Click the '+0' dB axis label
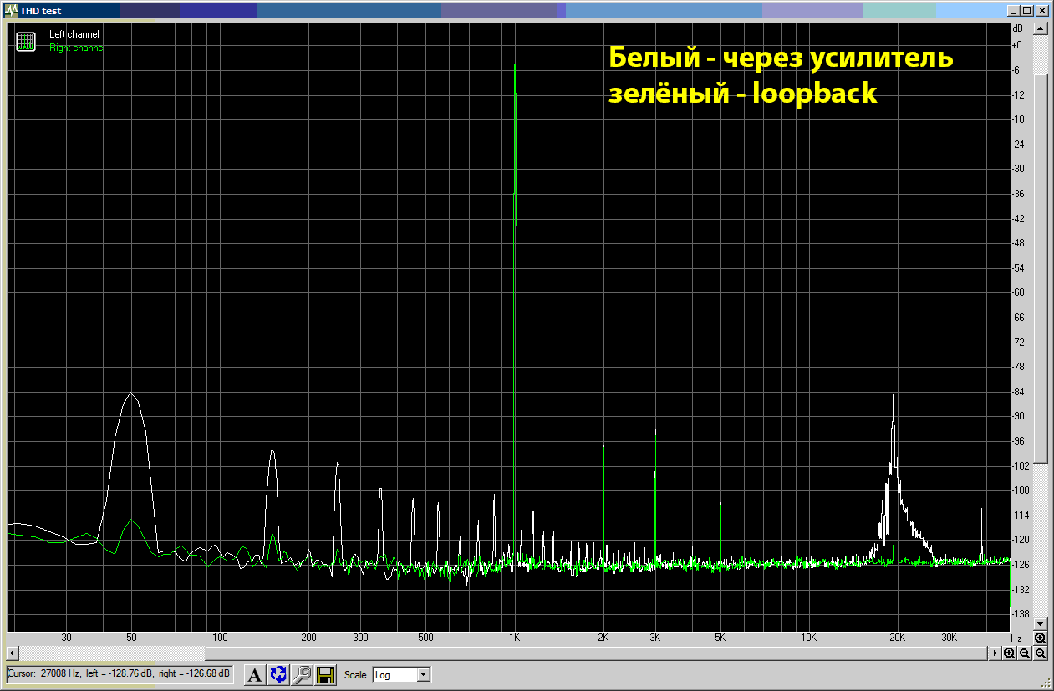The height and width of the screenshot is (691, 1054). coord(1017,45)
